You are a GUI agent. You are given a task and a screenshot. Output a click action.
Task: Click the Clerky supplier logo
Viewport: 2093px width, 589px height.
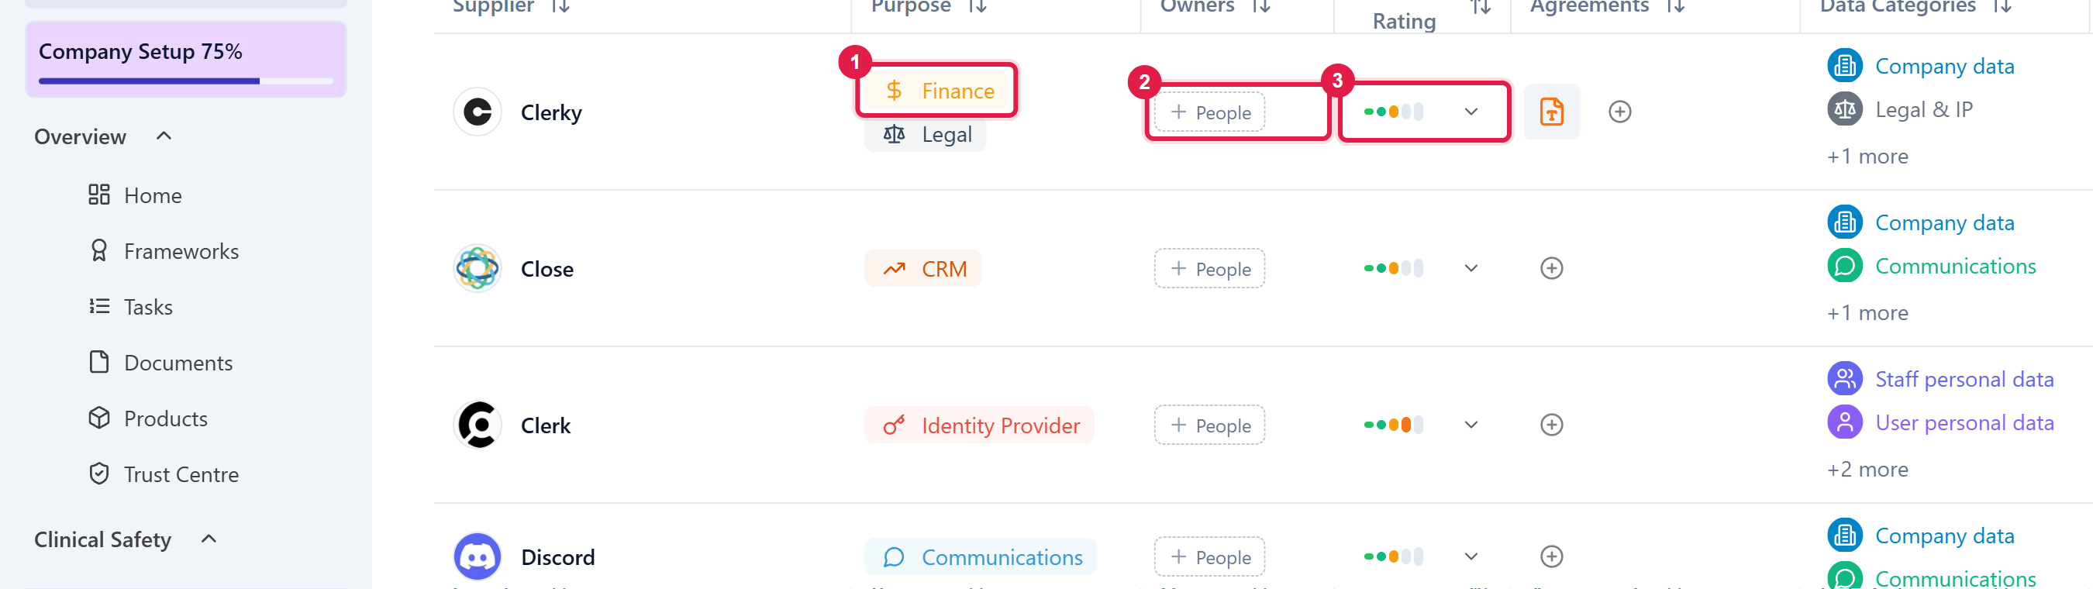(x=478, y=112)
